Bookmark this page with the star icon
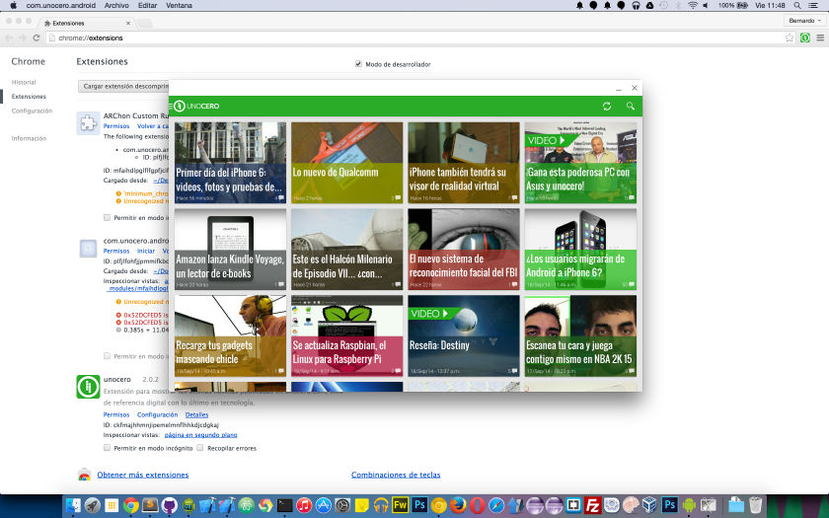 click(790, 37)
